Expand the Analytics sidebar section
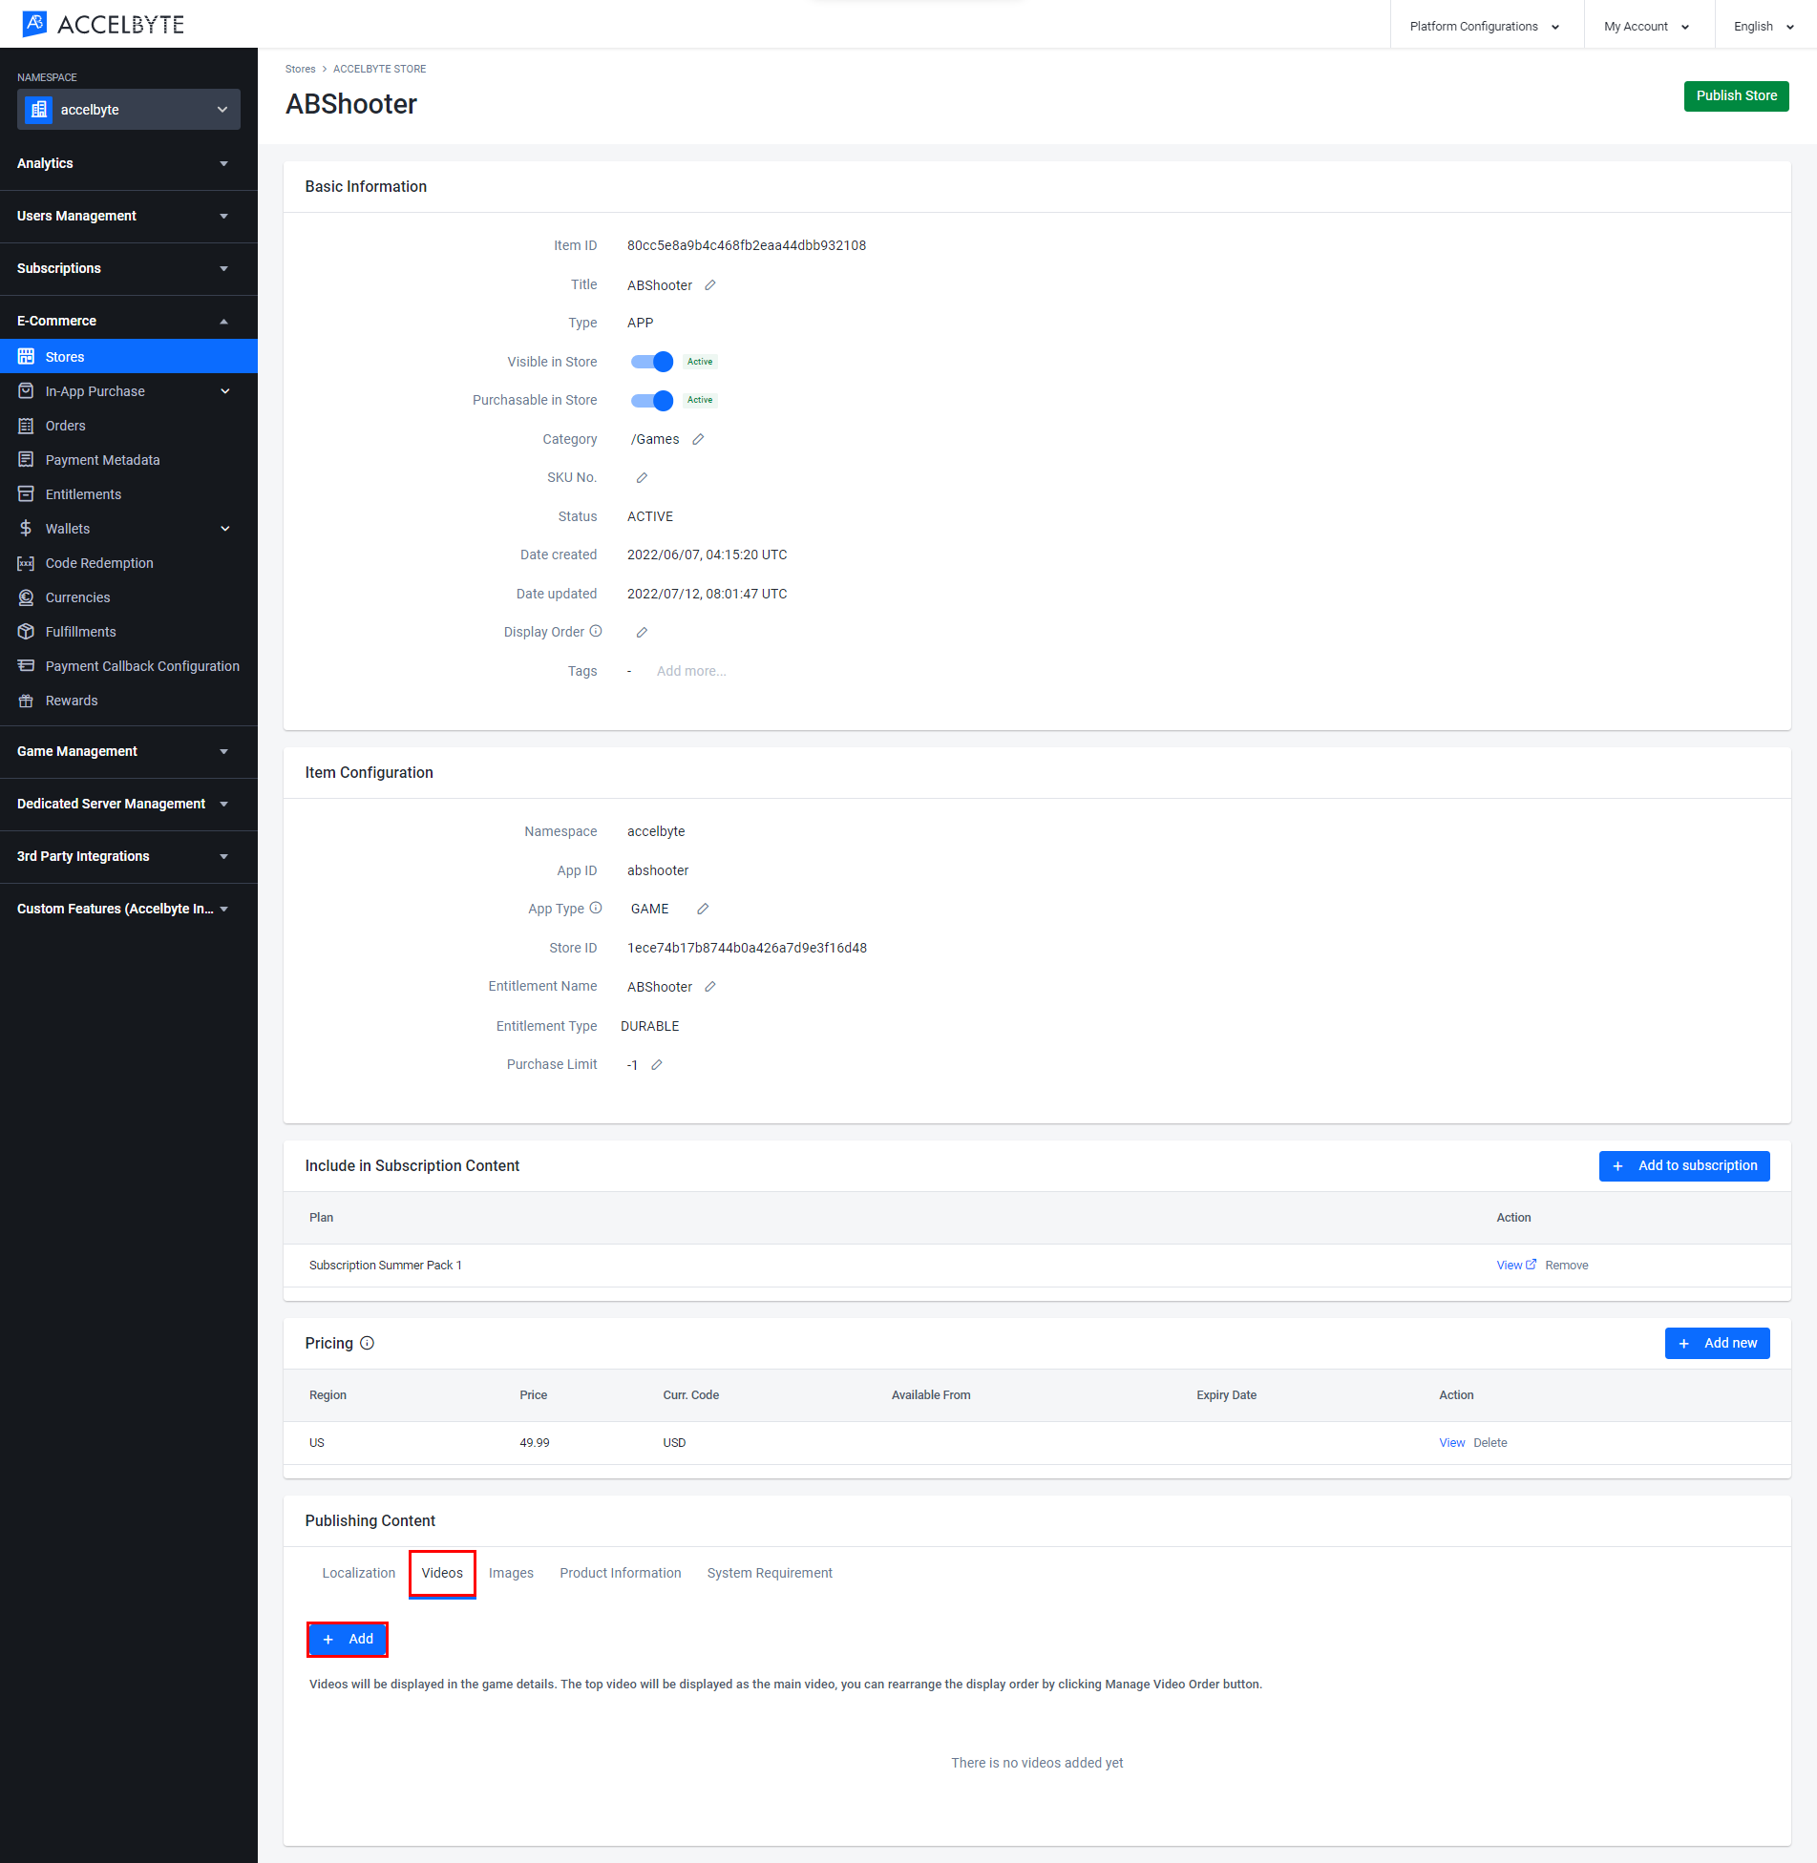Screen dimensions: 1817x1863 129,163
